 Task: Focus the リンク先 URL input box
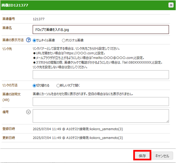(x=101, y=75)
